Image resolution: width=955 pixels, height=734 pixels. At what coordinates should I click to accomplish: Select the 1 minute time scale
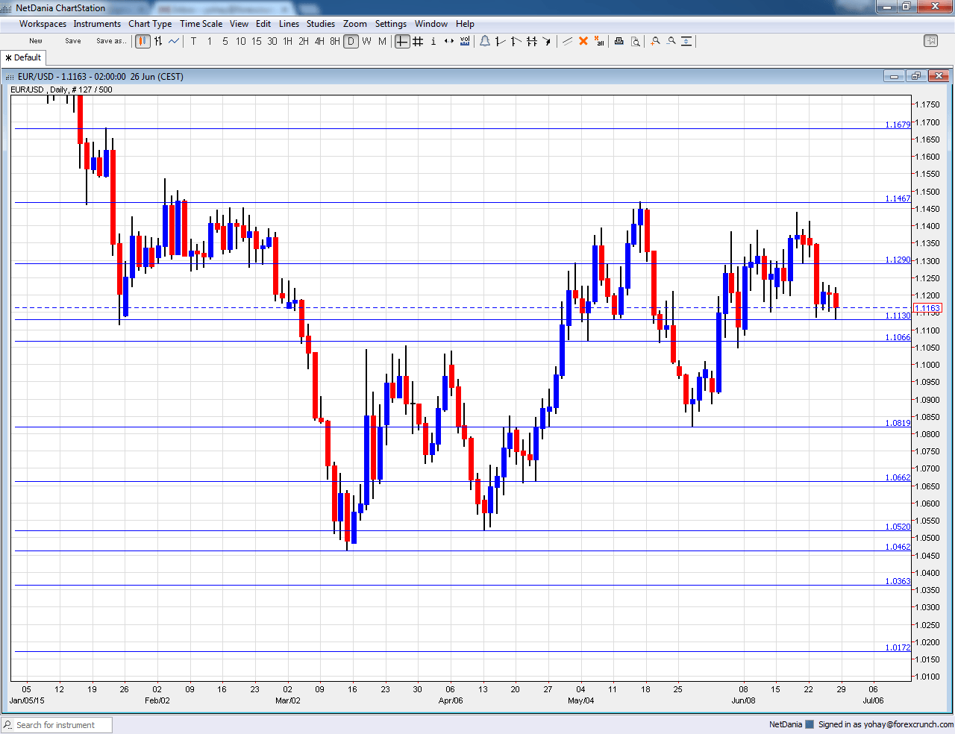point(210,41)
